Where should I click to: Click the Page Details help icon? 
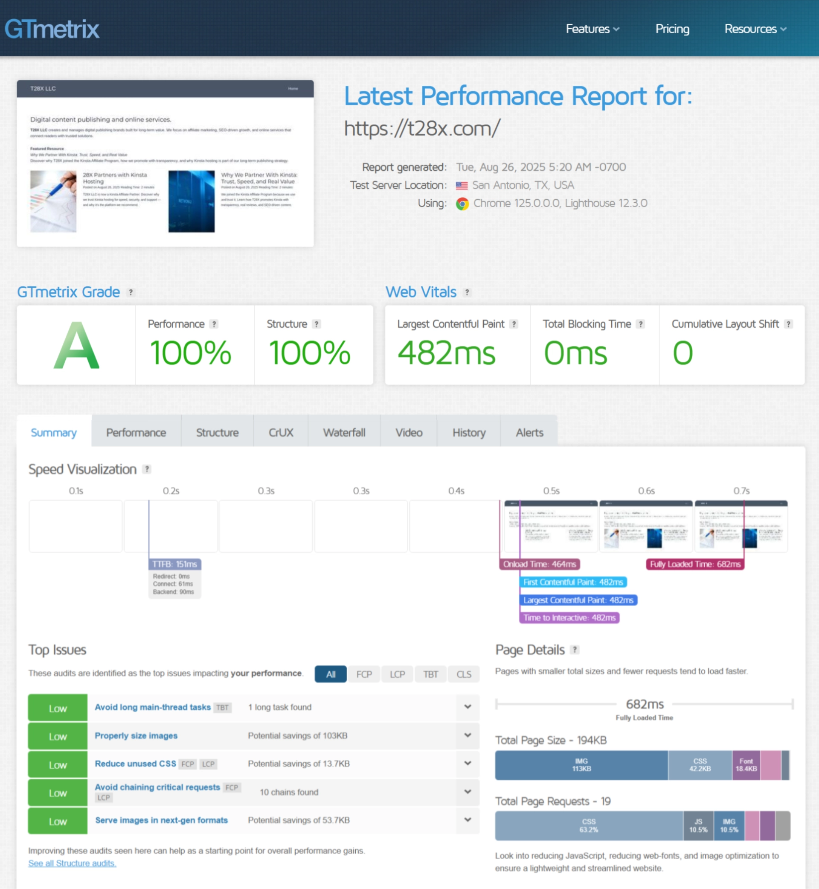(575, 650)
